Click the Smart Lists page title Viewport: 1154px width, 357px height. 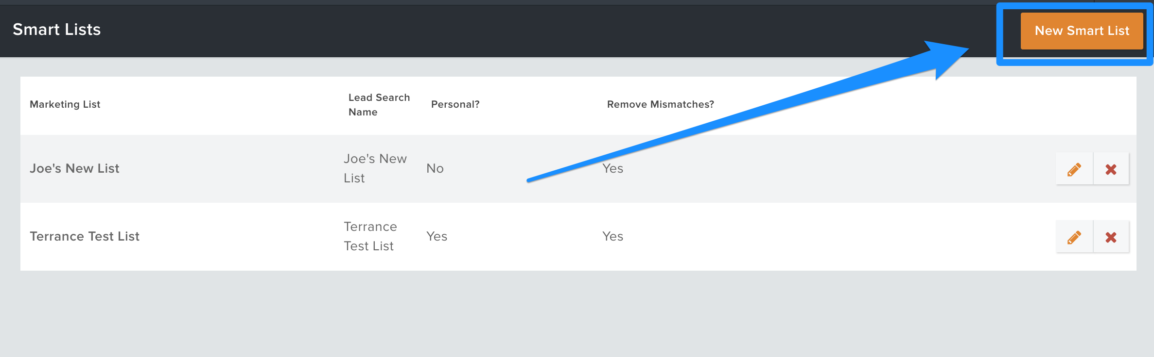coord(57,30)
